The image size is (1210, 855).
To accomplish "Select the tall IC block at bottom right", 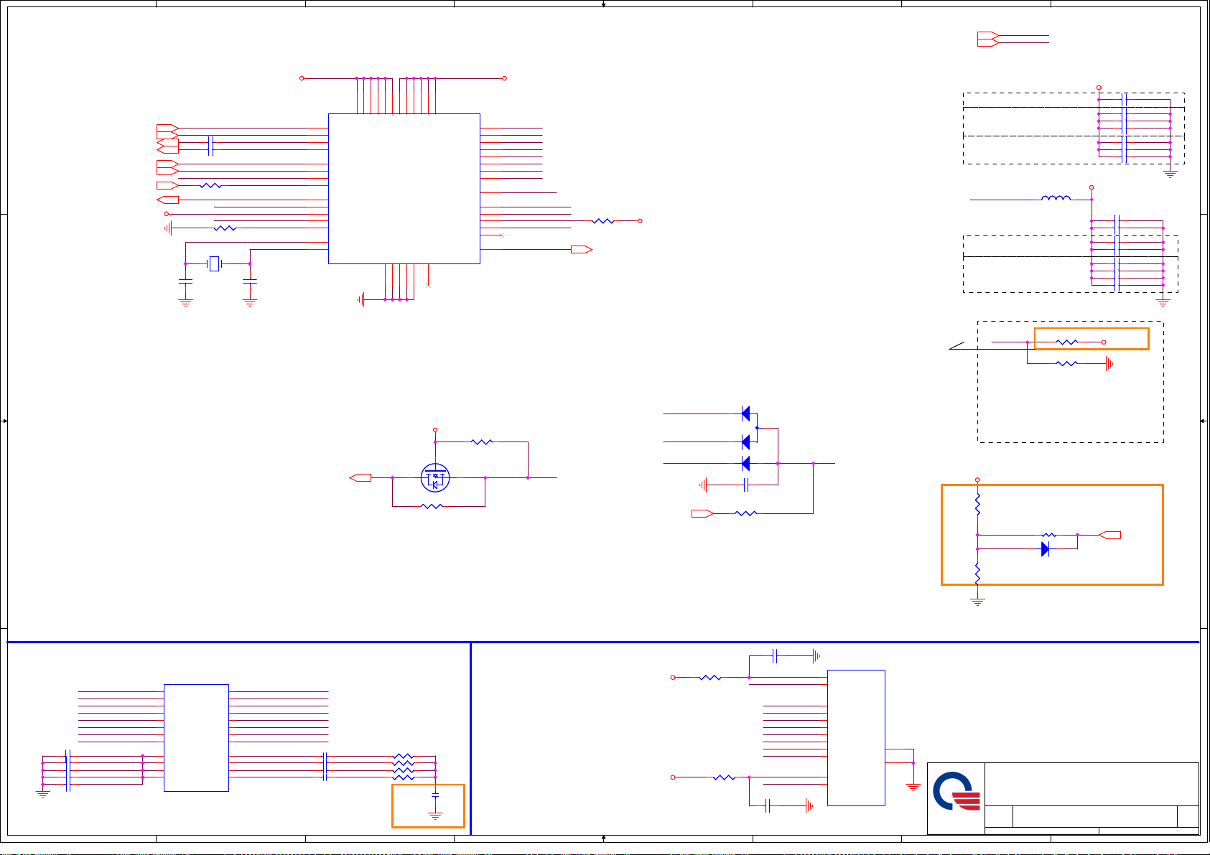I will click(856, 737).
